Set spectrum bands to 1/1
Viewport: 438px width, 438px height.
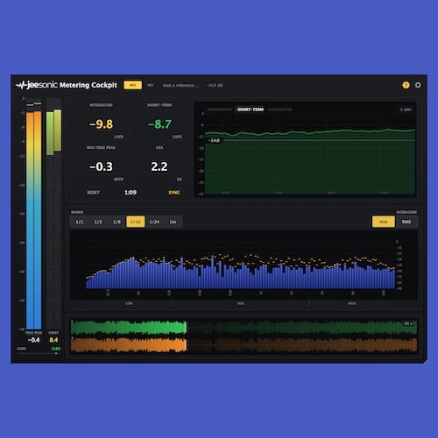click(x=79, y=222)
